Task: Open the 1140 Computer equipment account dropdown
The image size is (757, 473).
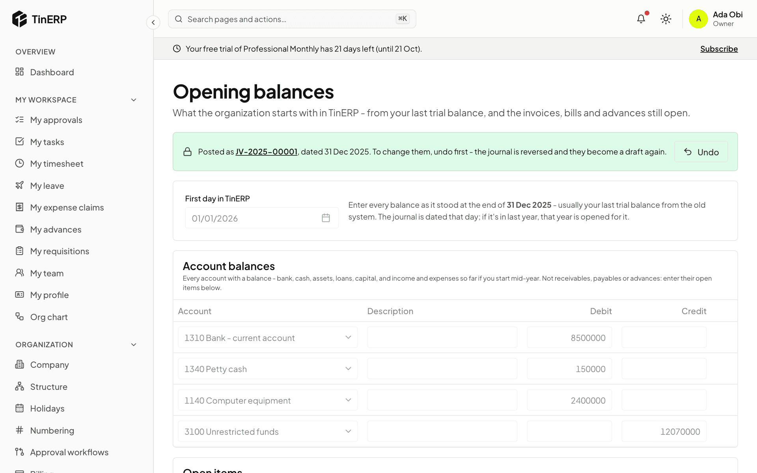Action: tap(268, 400)
